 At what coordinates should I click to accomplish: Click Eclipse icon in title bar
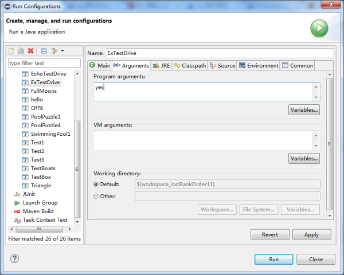[x=7, y=6]
